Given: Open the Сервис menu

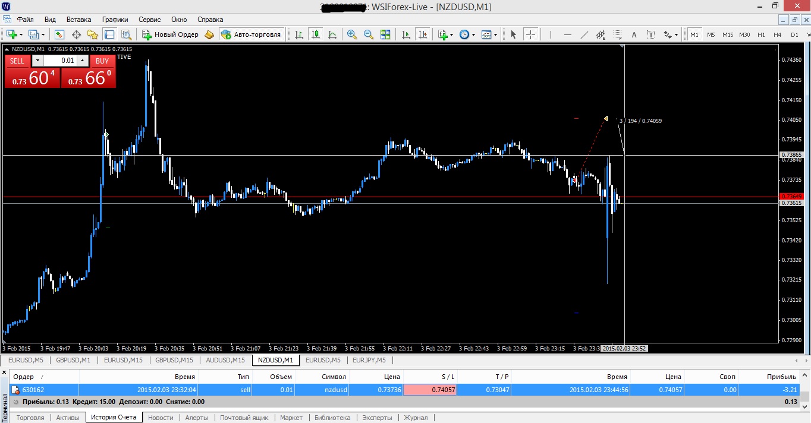Looking at the screenshot, I should coord(150,20).
